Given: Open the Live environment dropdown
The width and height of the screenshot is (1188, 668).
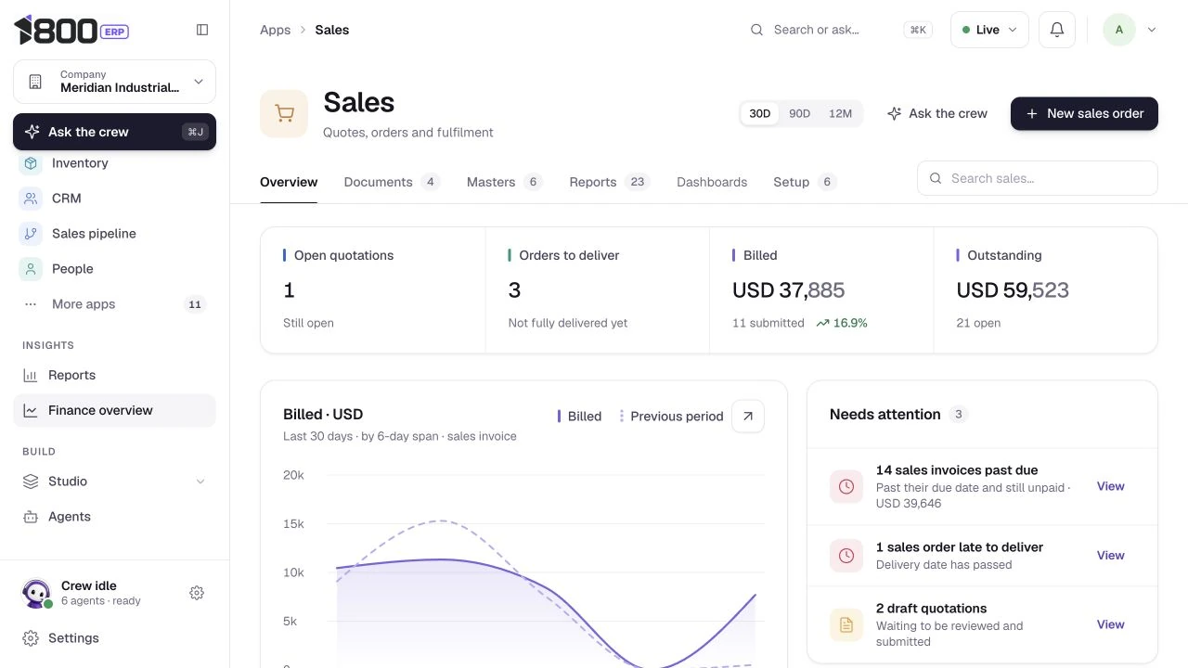Looking at the screenshot, I should coord(989,30).
